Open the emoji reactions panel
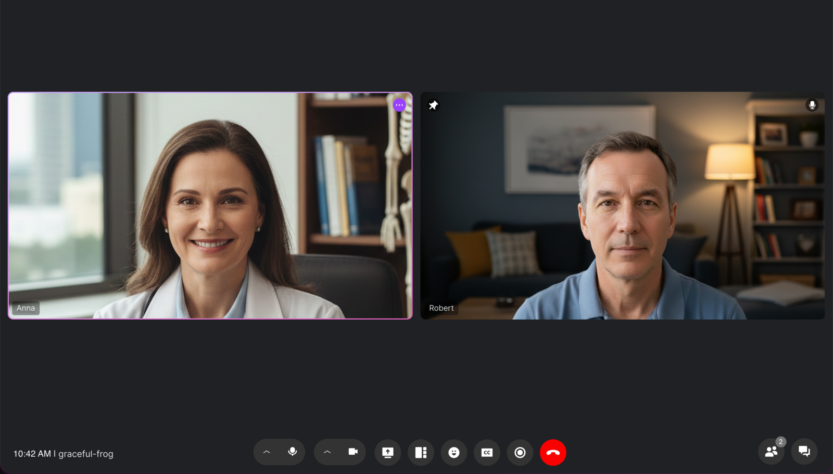Screen dimensions: 833x474 tap(453, 452)
